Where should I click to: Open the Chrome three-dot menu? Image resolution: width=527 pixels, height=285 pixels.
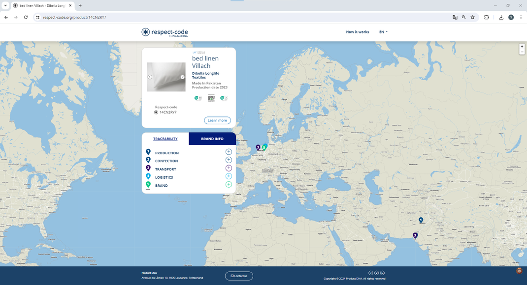[x=521, y=17]
